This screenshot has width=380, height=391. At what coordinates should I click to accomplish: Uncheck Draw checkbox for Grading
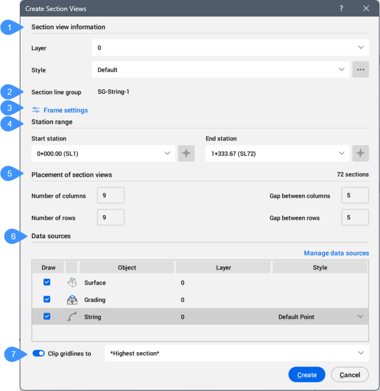(x=47, y=299)
